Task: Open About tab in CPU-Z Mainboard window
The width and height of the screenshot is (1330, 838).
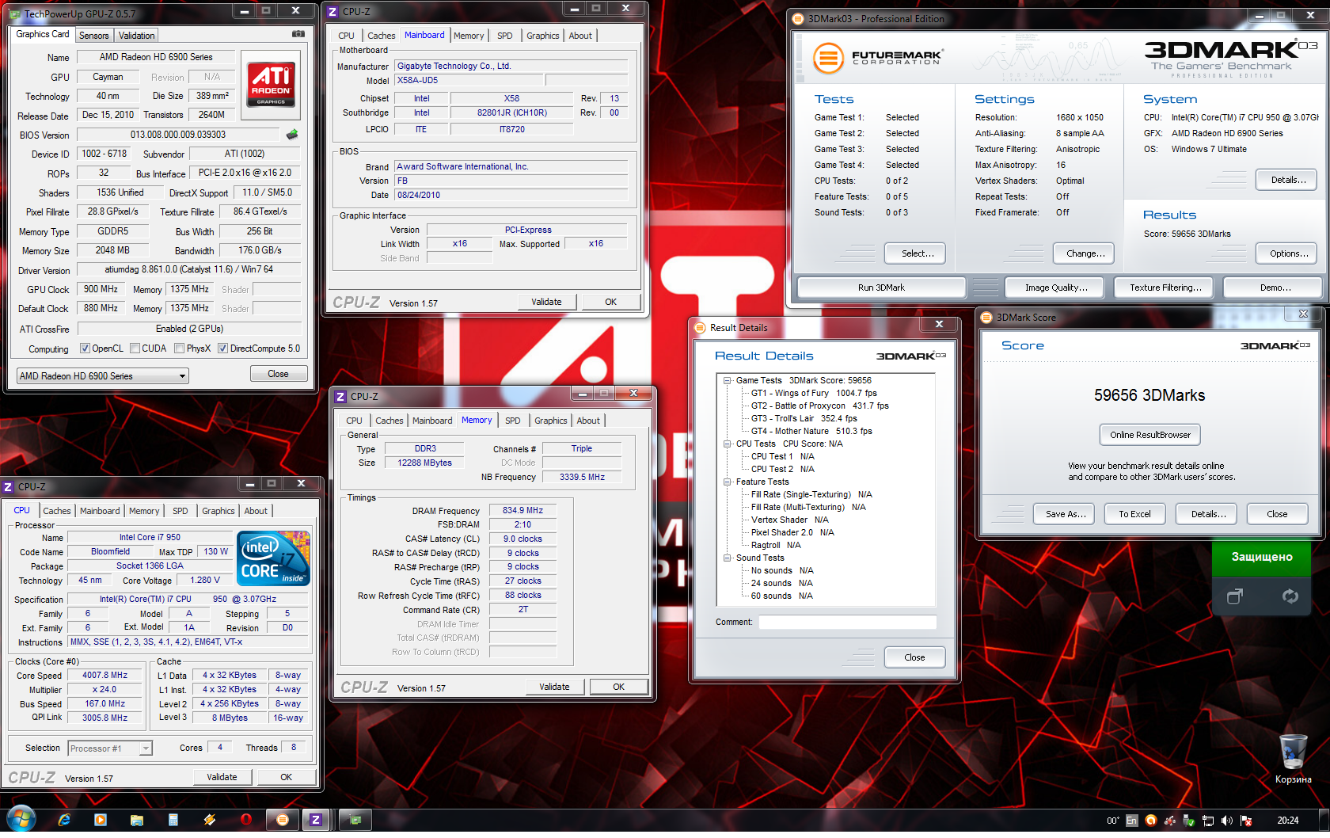Action: 580,36
